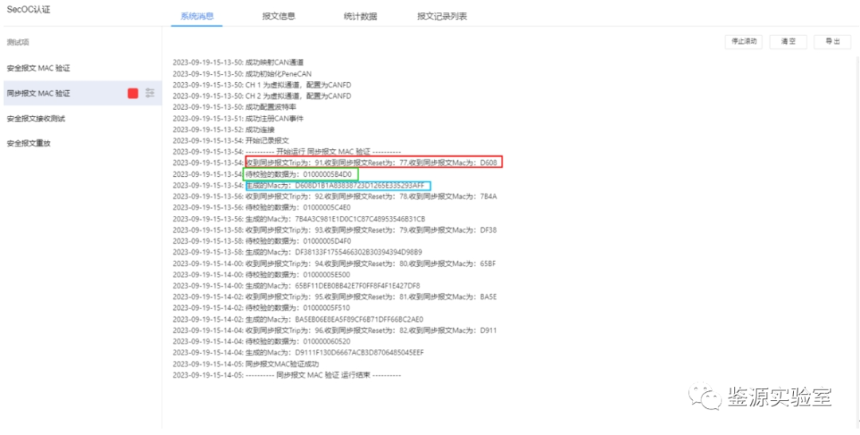Viewport: 860px width, 435px height.
Task: Select 安全报文 MAC 验证 test item
Action: [x=38, y=69]
